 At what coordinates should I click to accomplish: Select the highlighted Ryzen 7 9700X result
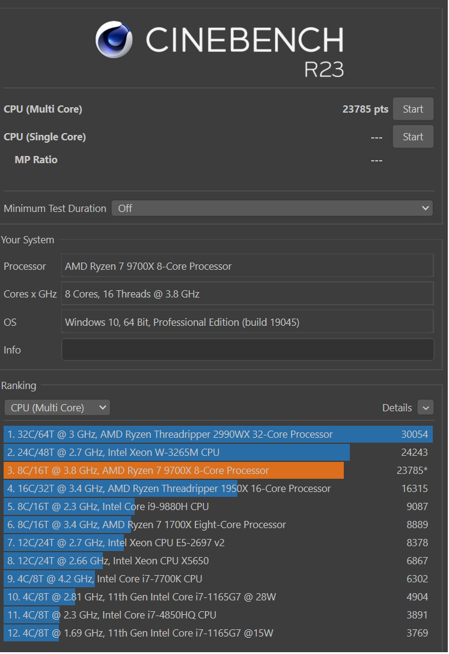[x=218, y=470]
